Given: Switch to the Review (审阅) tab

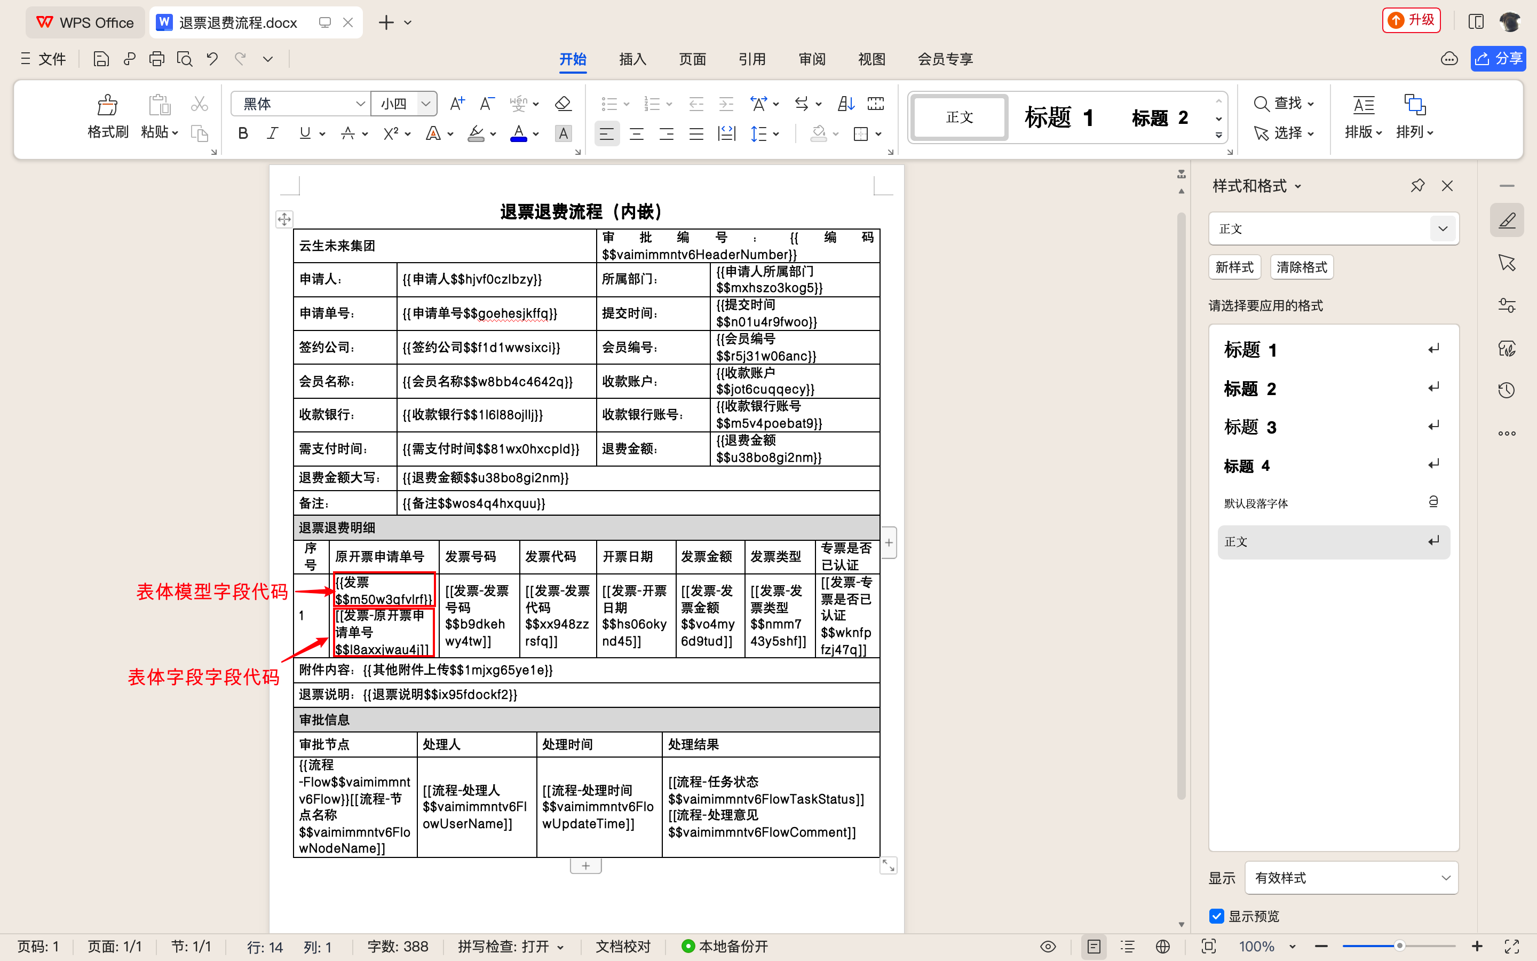Looking at the screenshot, I should point(812,59).
